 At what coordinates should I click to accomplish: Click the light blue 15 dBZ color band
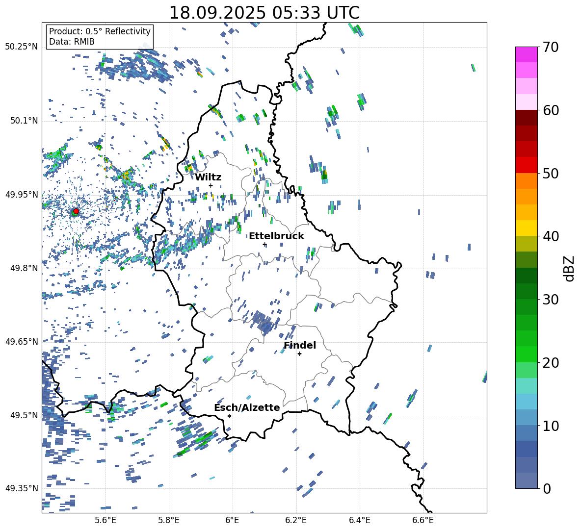526,402
